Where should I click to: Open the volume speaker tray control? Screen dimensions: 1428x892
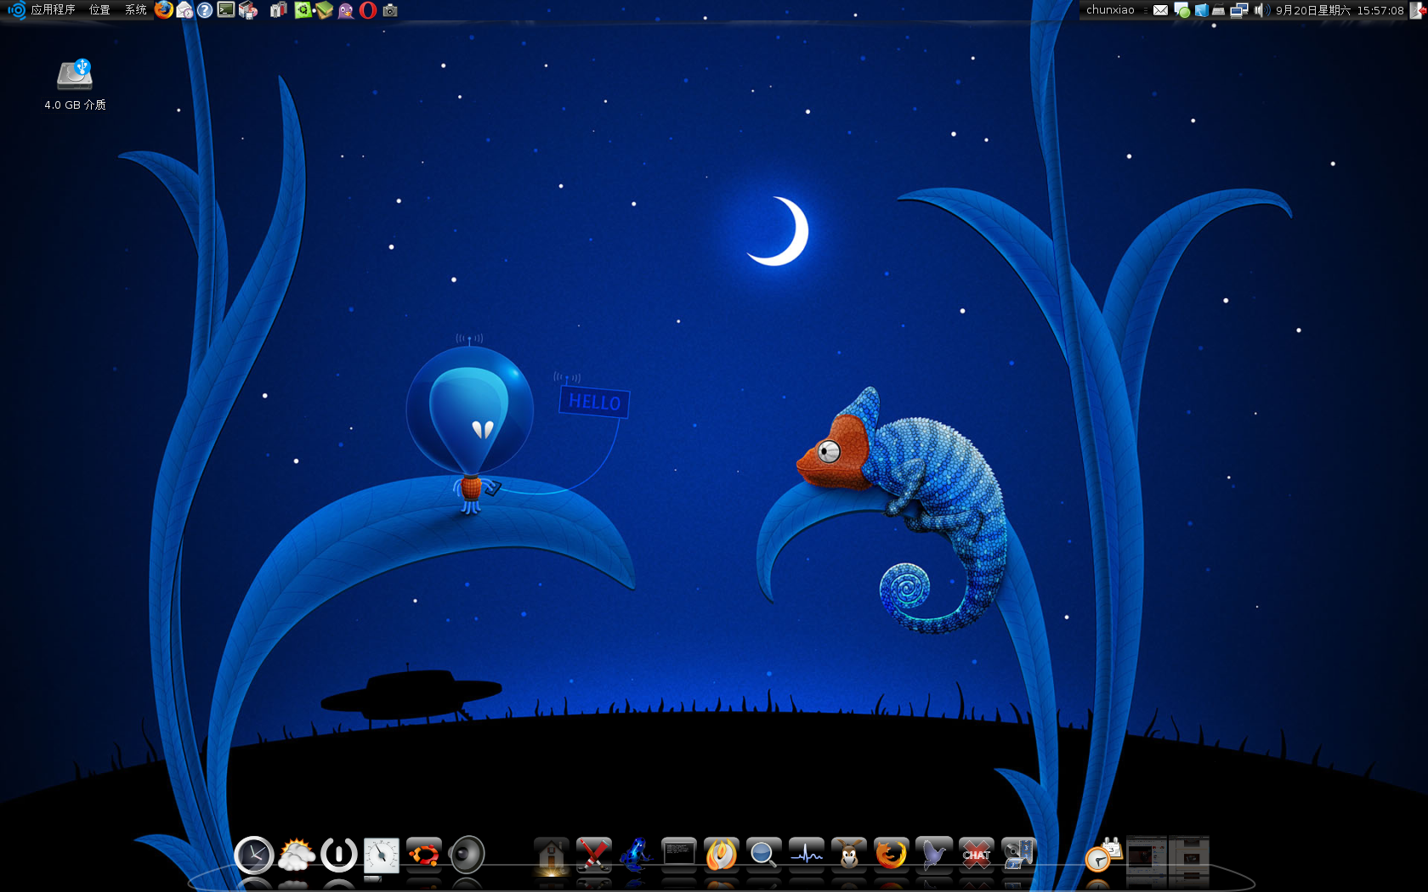coord(1261,10)
